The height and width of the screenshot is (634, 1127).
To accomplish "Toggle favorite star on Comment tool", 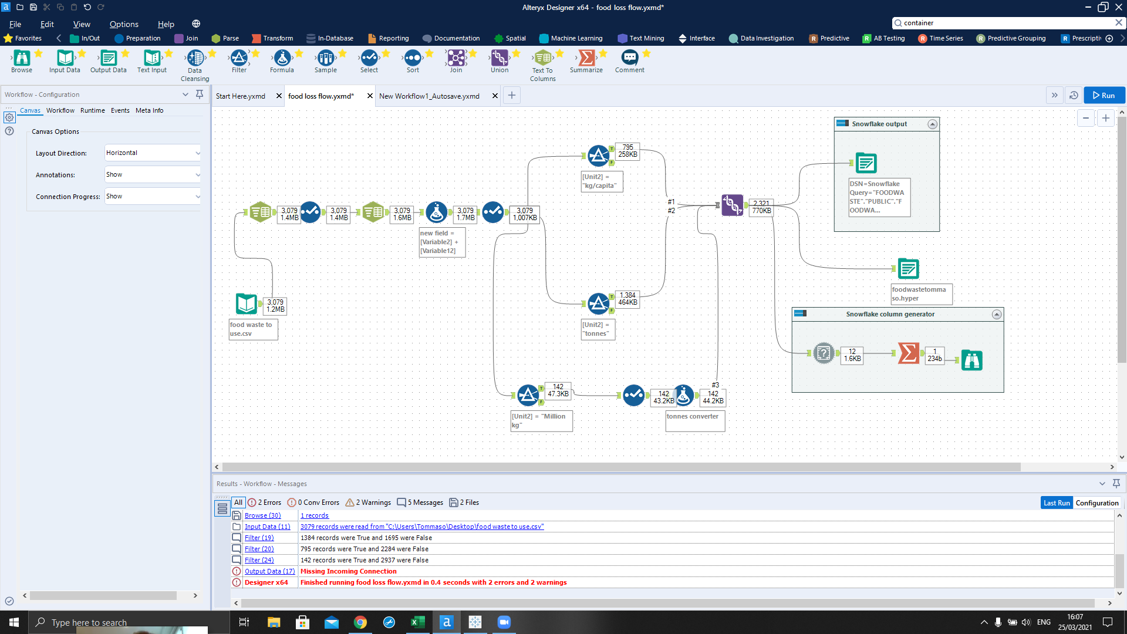I will 647,53.
